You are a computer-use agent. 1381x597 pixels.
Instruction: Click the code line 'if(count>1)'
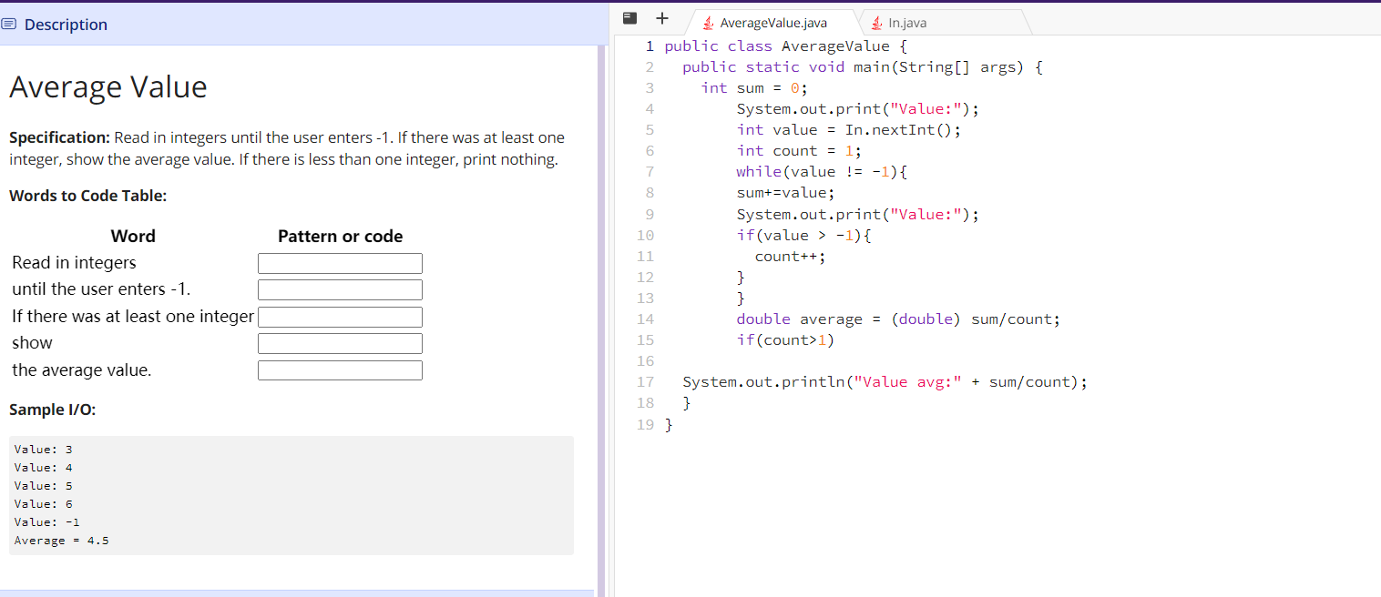(785, 339)
